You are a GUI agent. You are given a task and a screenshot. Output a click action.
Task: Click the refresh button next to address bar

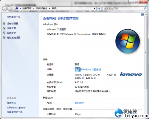pos(99,9)
